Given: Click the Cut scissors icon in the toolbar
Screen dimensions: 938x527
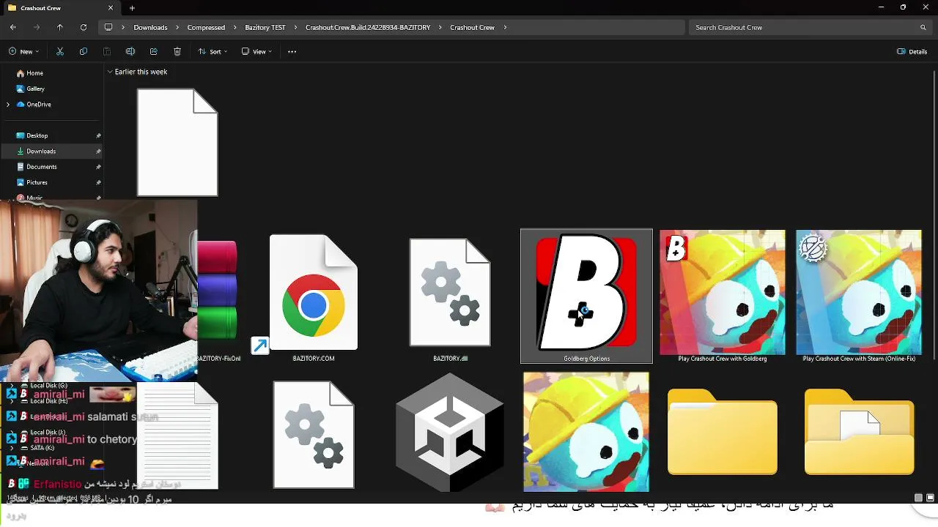Looking at the screenshot, I should tap(60, 51).
